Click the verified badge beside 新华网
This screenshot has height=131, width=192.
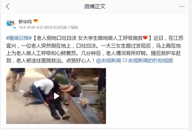pyautogui.click(x=36, y=21)
